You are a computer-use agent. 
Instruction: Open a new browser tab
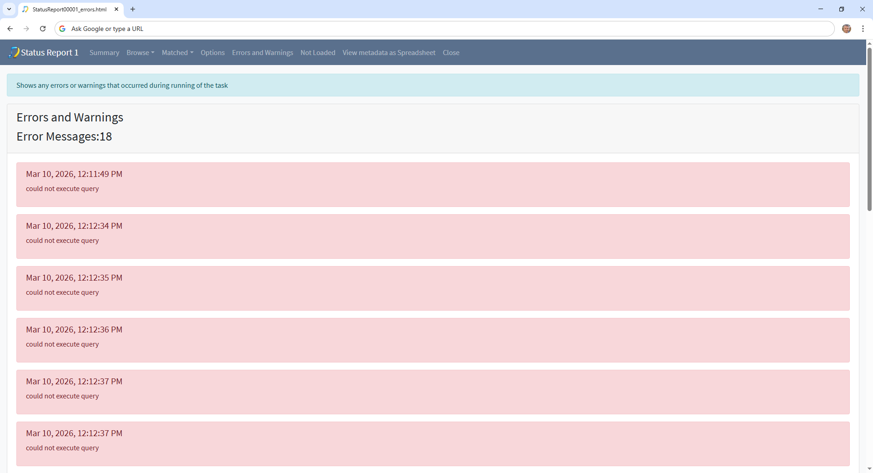pos(133,9)
